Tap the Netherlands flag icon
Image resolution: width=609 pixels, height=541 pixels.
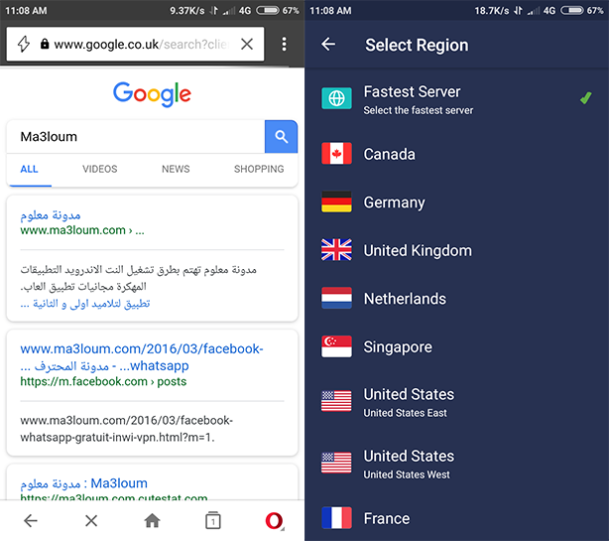336,298
